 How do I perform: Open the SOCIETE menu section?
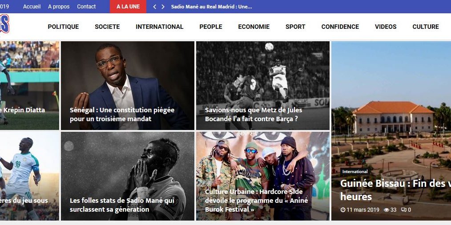[107, 27]
